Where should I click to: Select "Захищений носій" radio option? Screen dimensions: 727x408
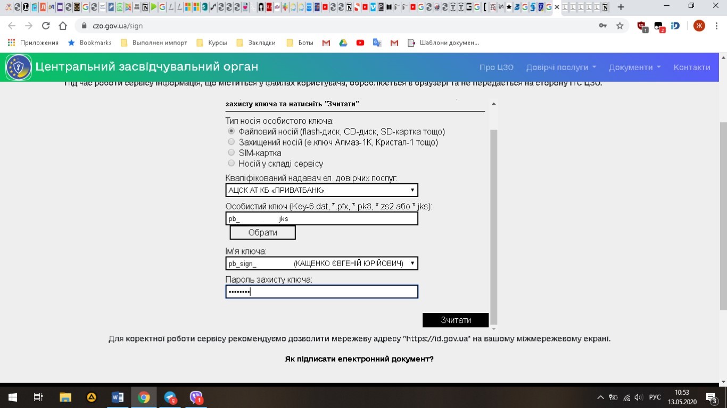[x=231, y=142]
